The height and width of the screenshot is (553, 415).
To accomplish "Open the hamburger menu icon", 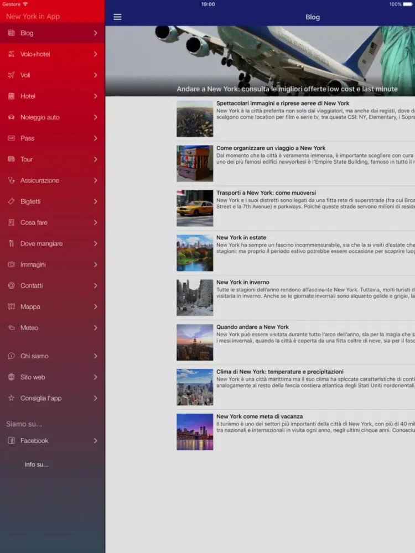I will coord(117,17).
